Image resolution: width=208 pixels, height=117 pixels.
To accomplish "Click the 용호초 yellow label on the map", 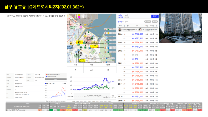I will 82,60.
